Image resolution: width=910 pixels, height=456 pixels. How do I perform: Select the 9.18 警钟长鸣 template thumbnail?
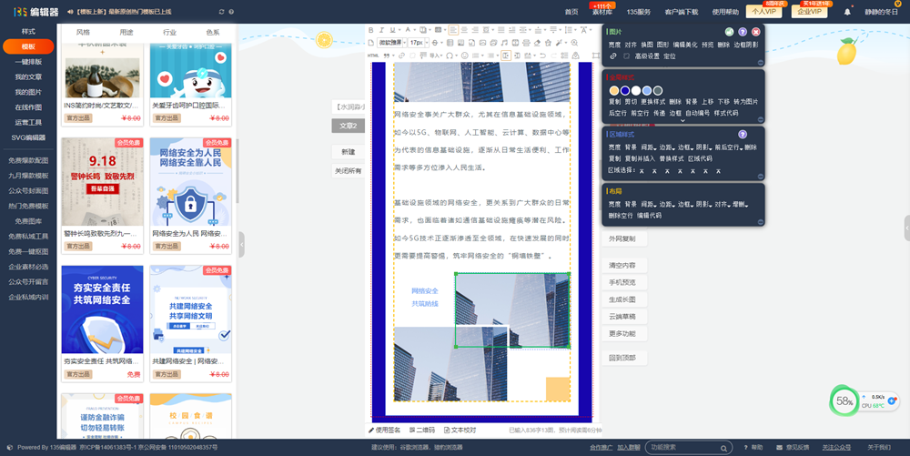coord(102,182)
